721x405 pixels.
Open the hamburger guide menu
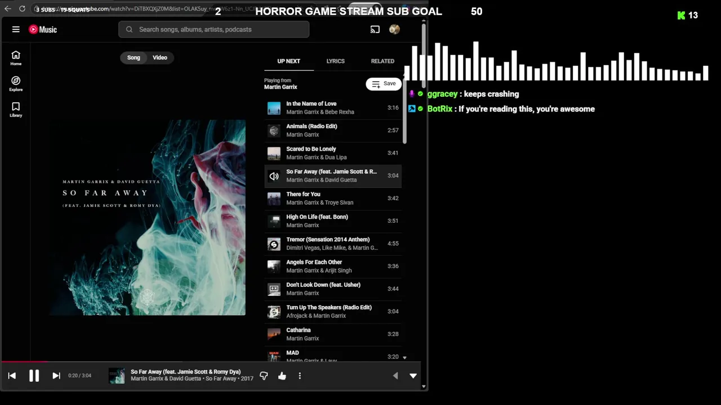16,29
